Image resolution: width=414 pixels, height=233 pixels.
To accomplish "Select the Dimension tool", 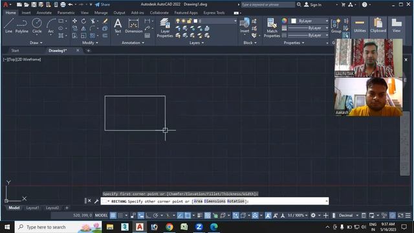I will pyautogui.click(x=134, y=26).
